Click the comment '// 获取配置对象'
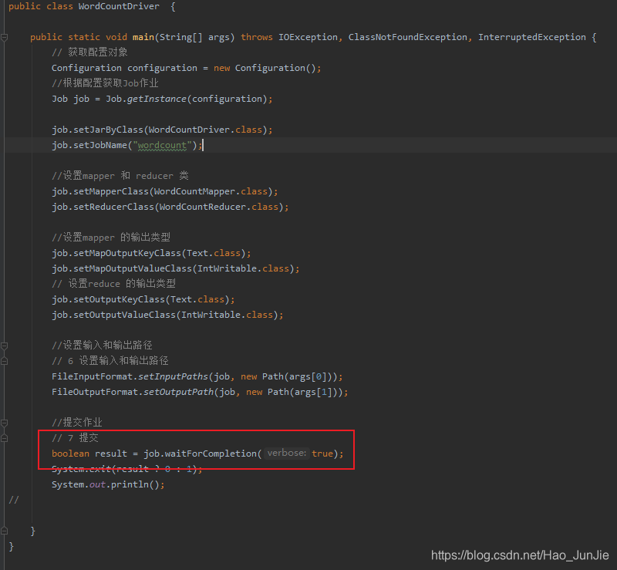This screenshot has width=617, height=570. 89,52
